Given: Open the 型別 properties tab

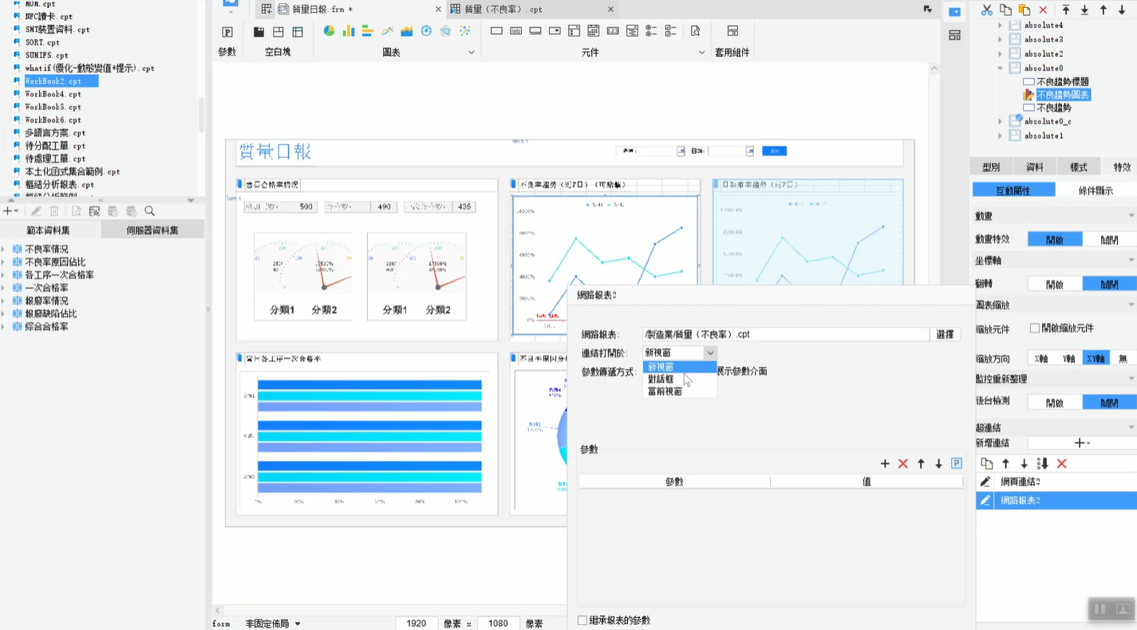Looking at the screenshot, I should (x=991, y=167).
